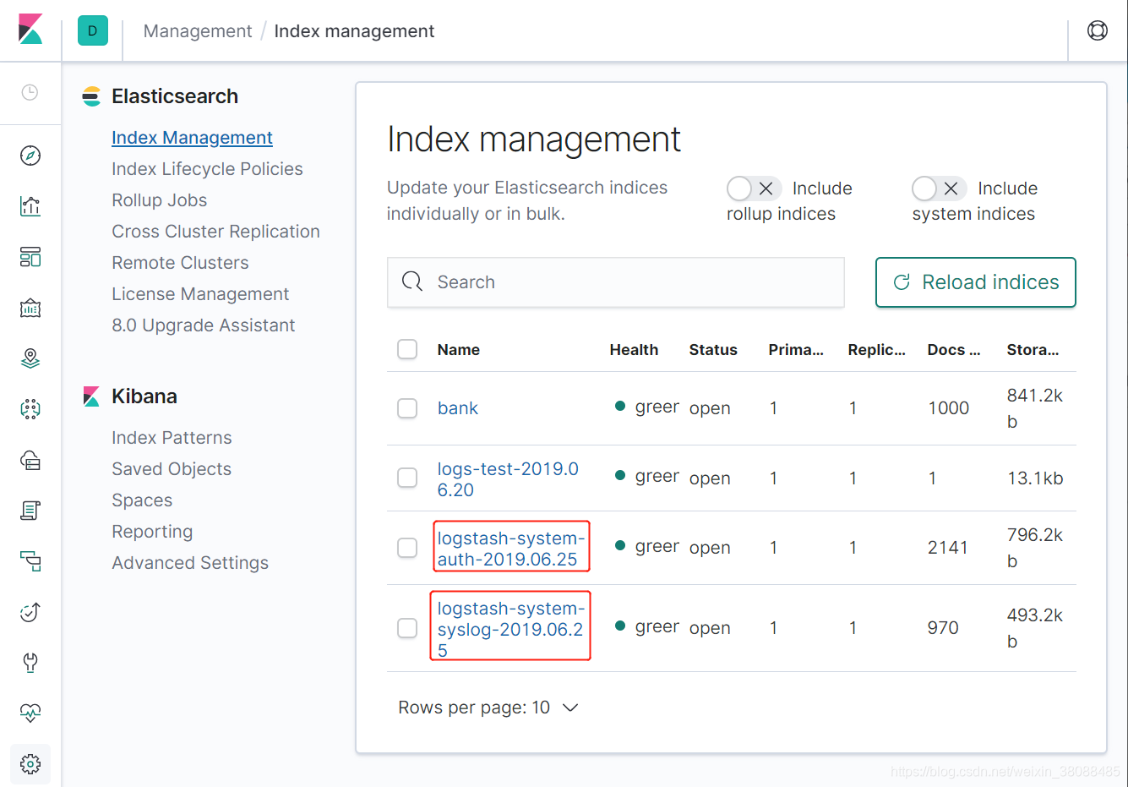Image resolution: width=1128 pixels, height=787 pixels.
Task: Open Uptime icon in sidebar
Action: [x=30, y=612]
